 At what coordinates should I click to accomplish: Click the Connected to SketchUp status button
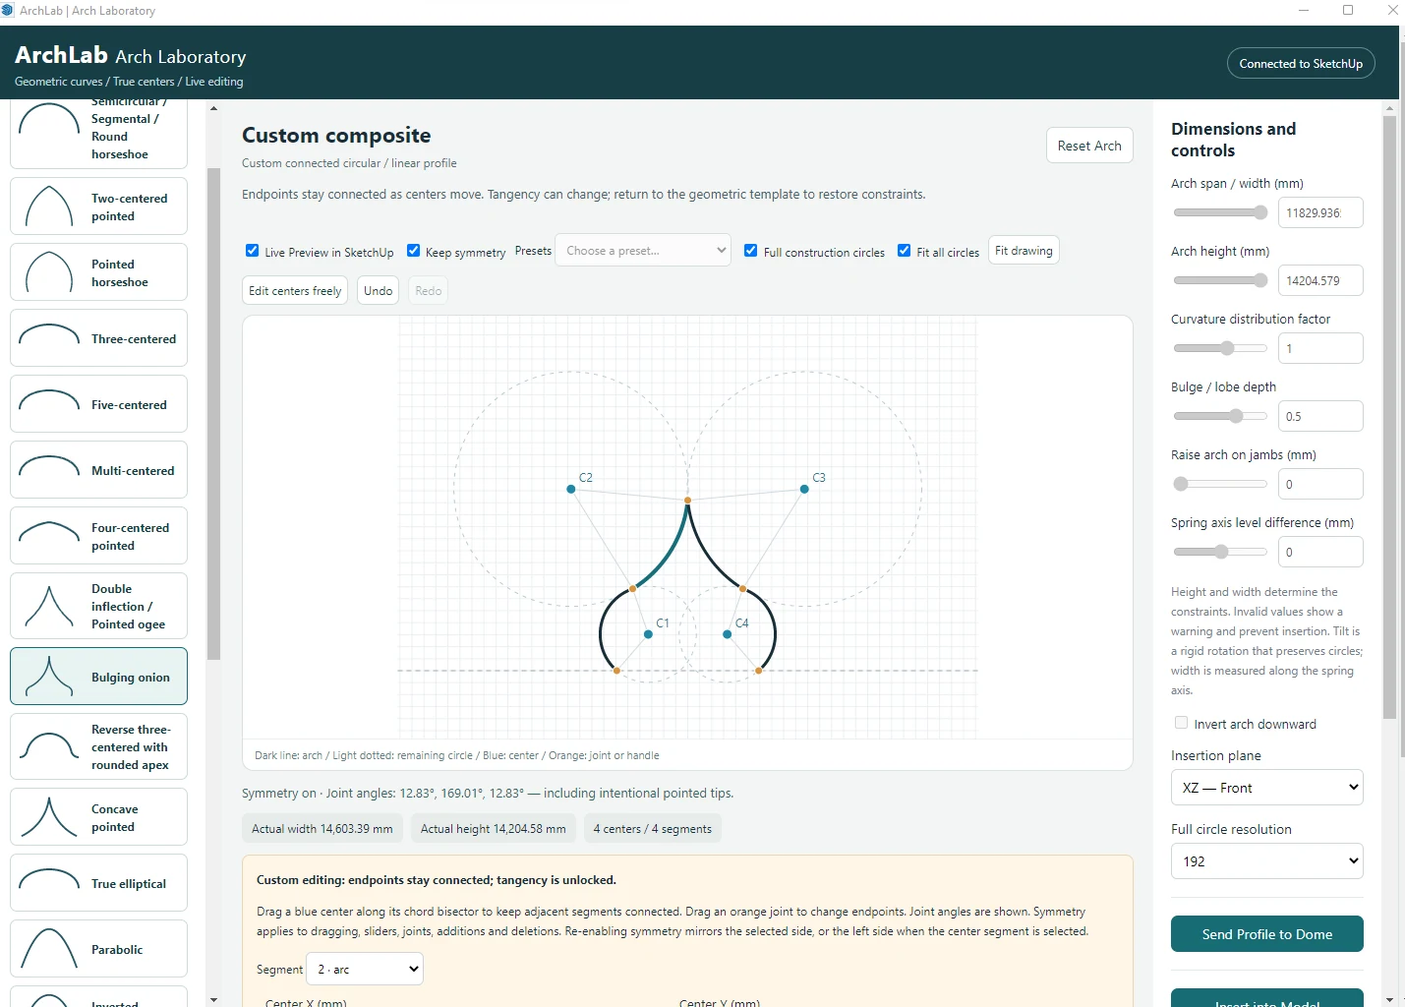pyautogui.click(x=1301, y=63)
